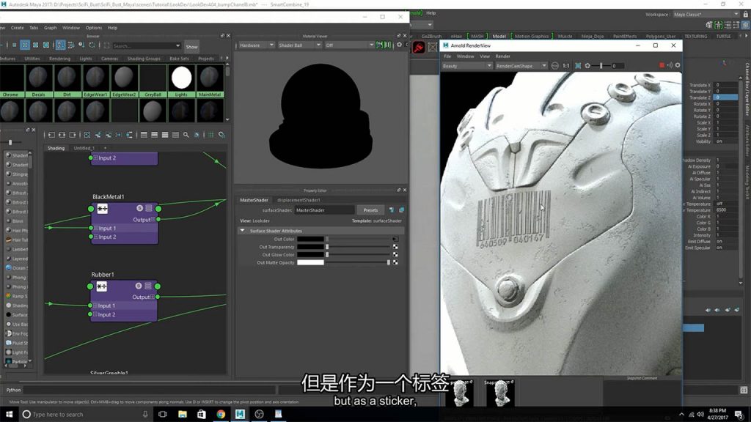
Task: Open the Maya Classic workspace dropdown
Action: [x=706, y=15]
